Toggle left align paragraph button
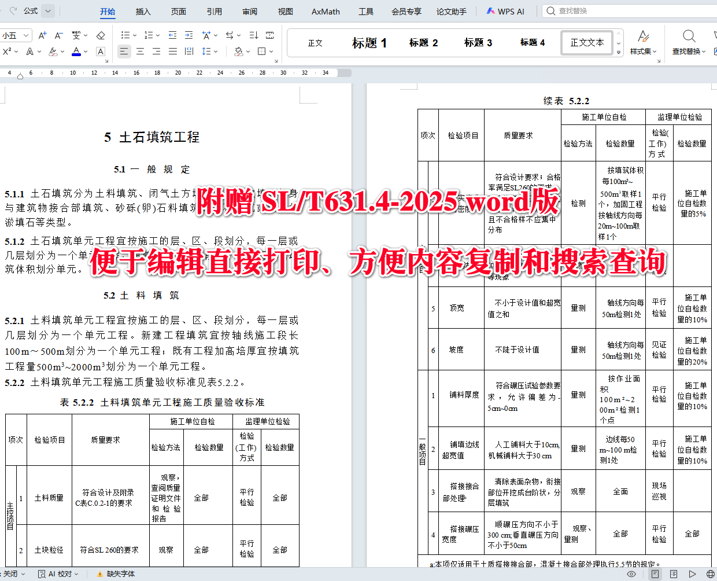The image size is (717, 581). coord(124,52)
